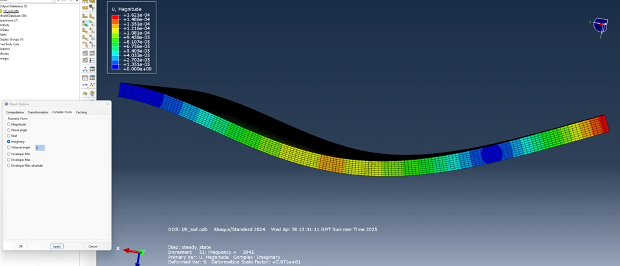
Task: Select the Value at angle radio button
Action: 8,147
